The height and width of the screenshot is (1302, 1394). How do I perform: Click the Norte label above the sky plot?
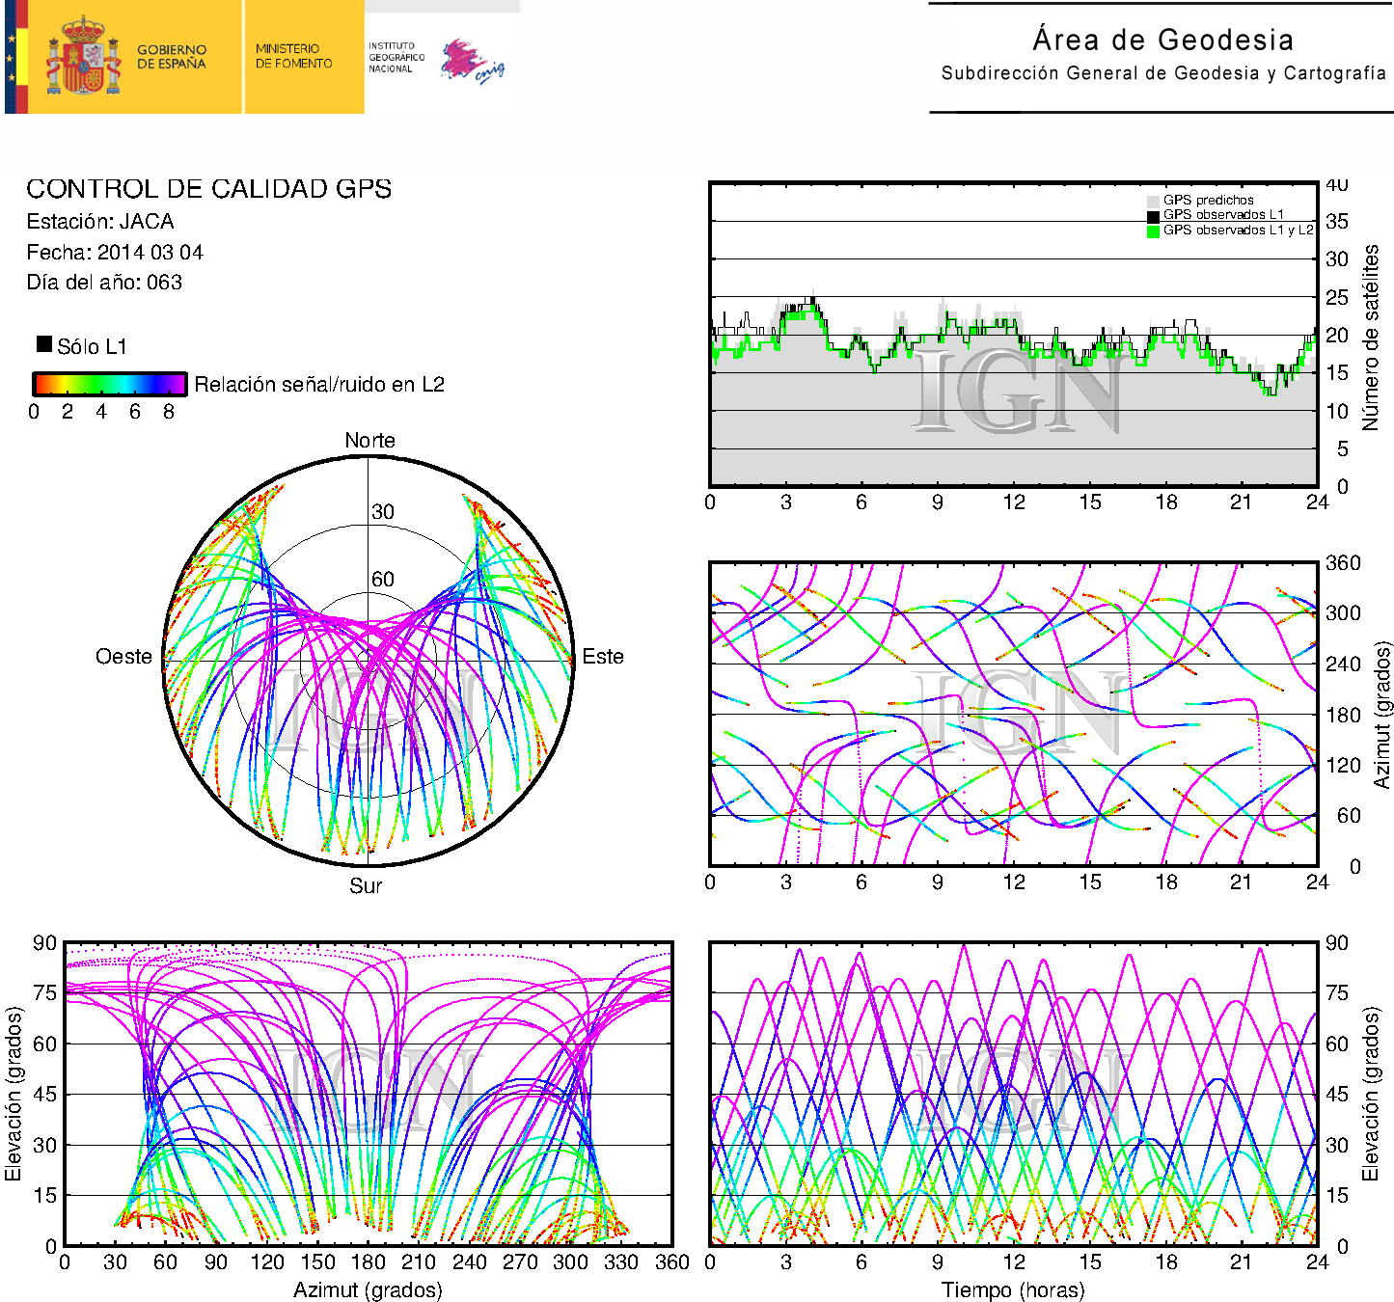click(x=369, y=441)
